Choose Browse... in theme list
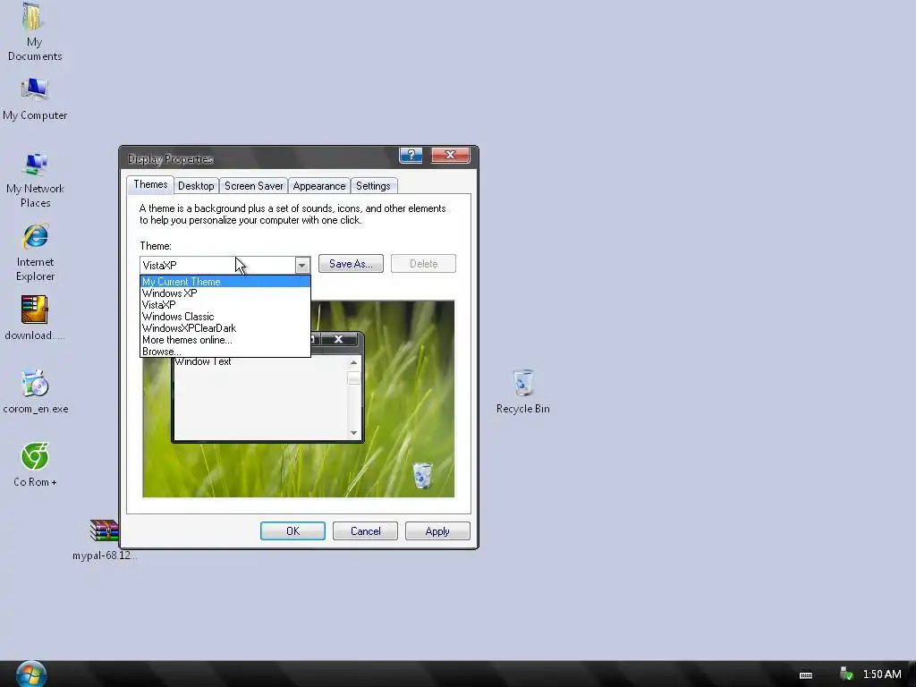Screen dimensions: 916x687 click(x=225, y=352)
